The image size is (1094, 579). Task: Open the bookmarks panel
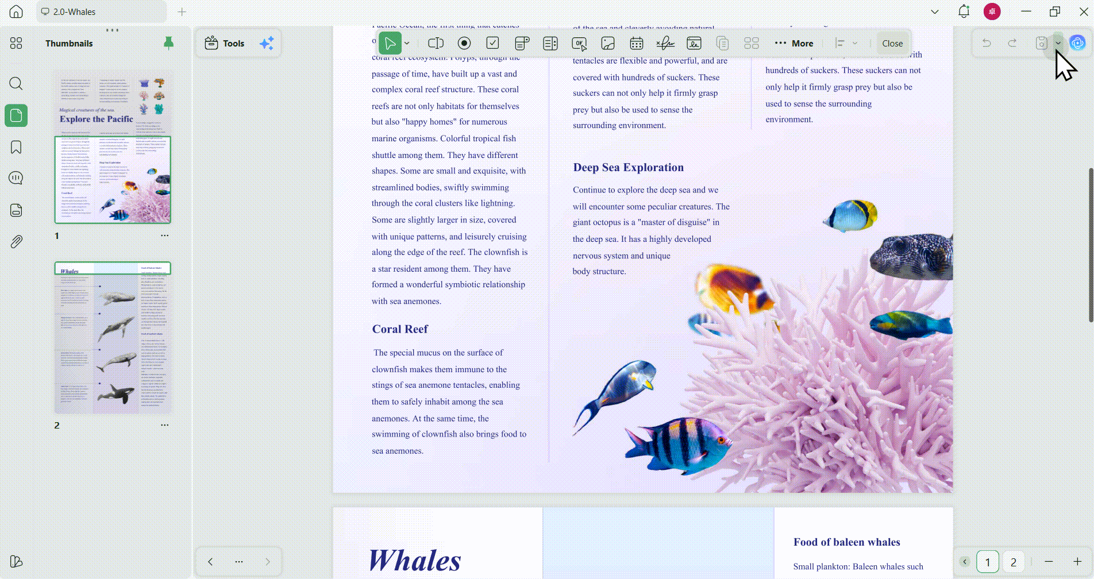click(x=16, y=147)
